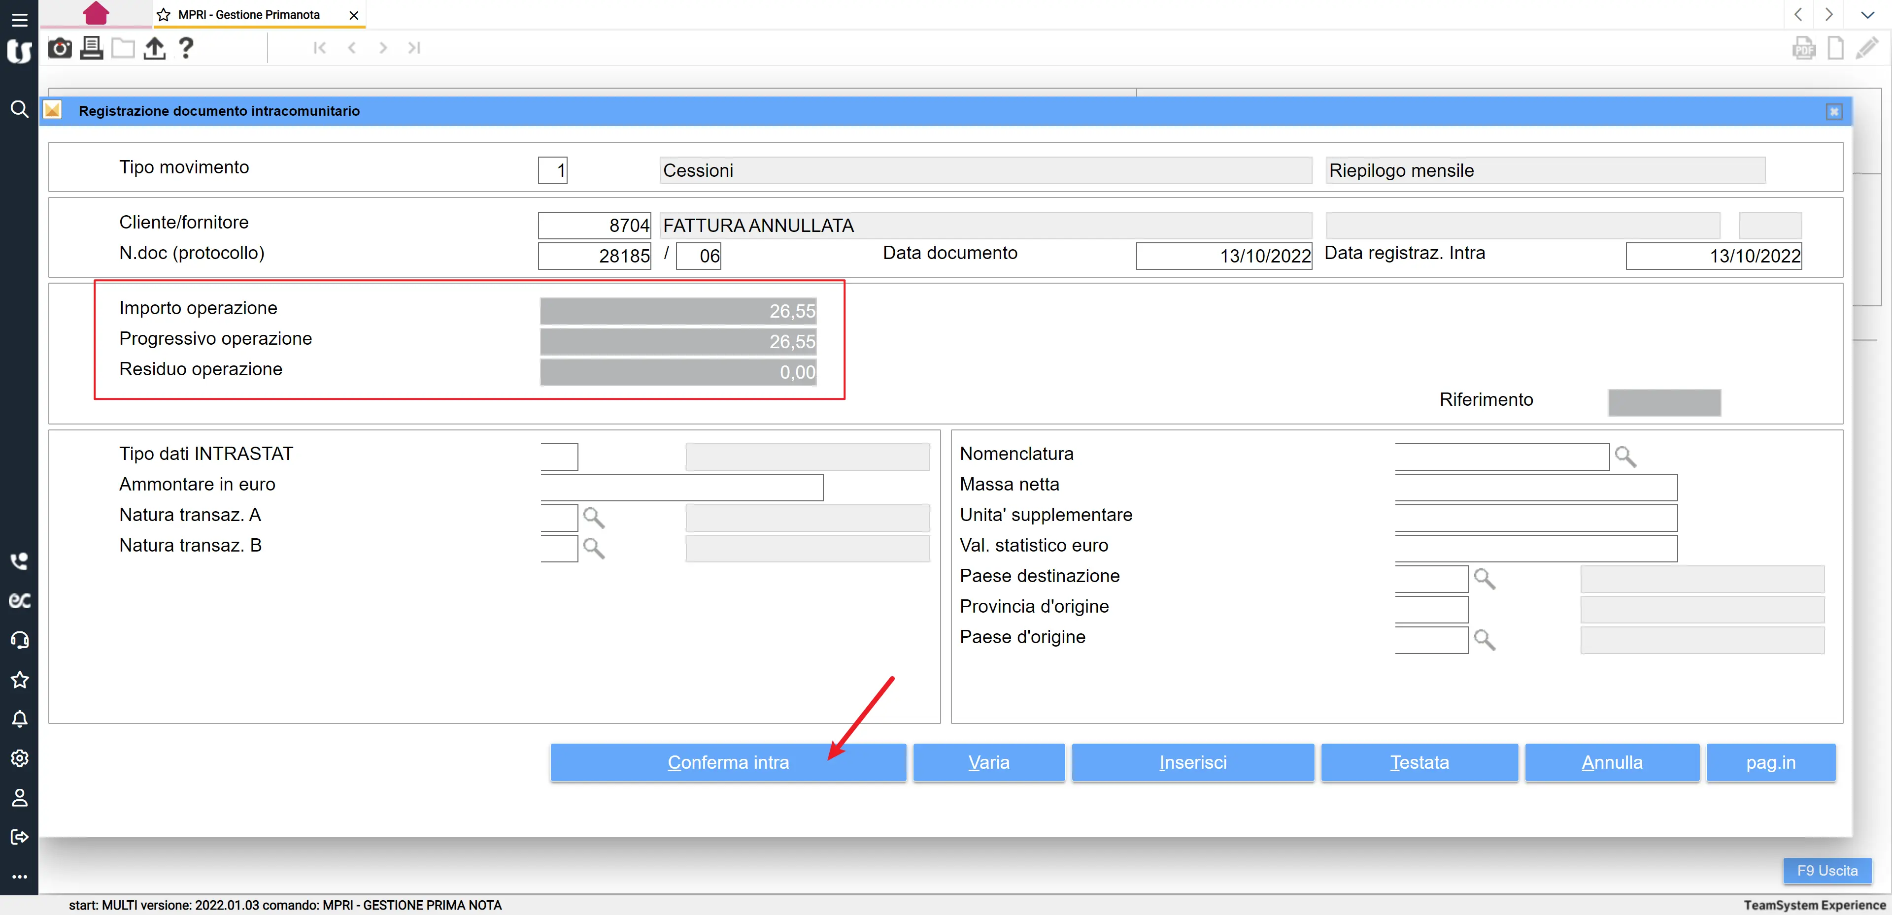
Task: Open lookup for Natura transaz. A
Action: click(593, 518)
